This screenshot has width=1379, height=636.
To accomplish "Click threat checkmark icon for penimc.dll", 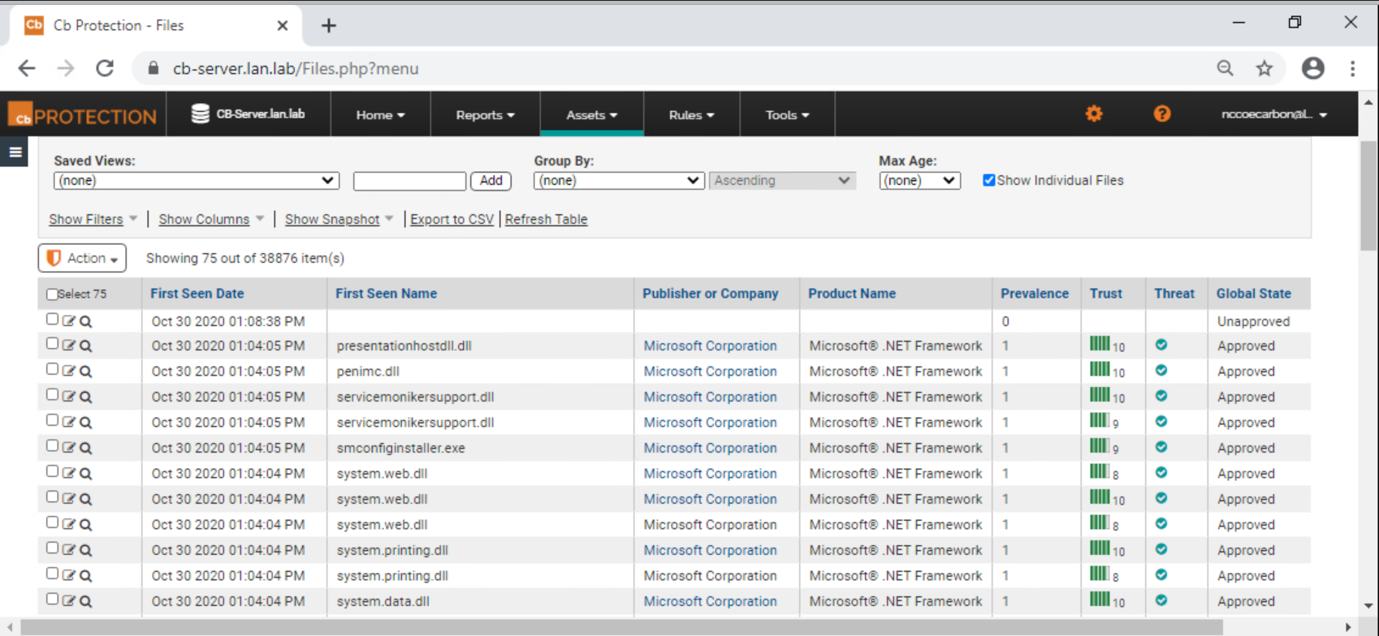I will coord(1161,370).
